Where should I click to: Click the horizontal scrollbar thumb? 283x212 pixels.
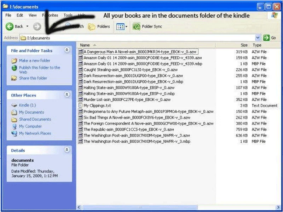pyautogui.click(x=140, y=207)
